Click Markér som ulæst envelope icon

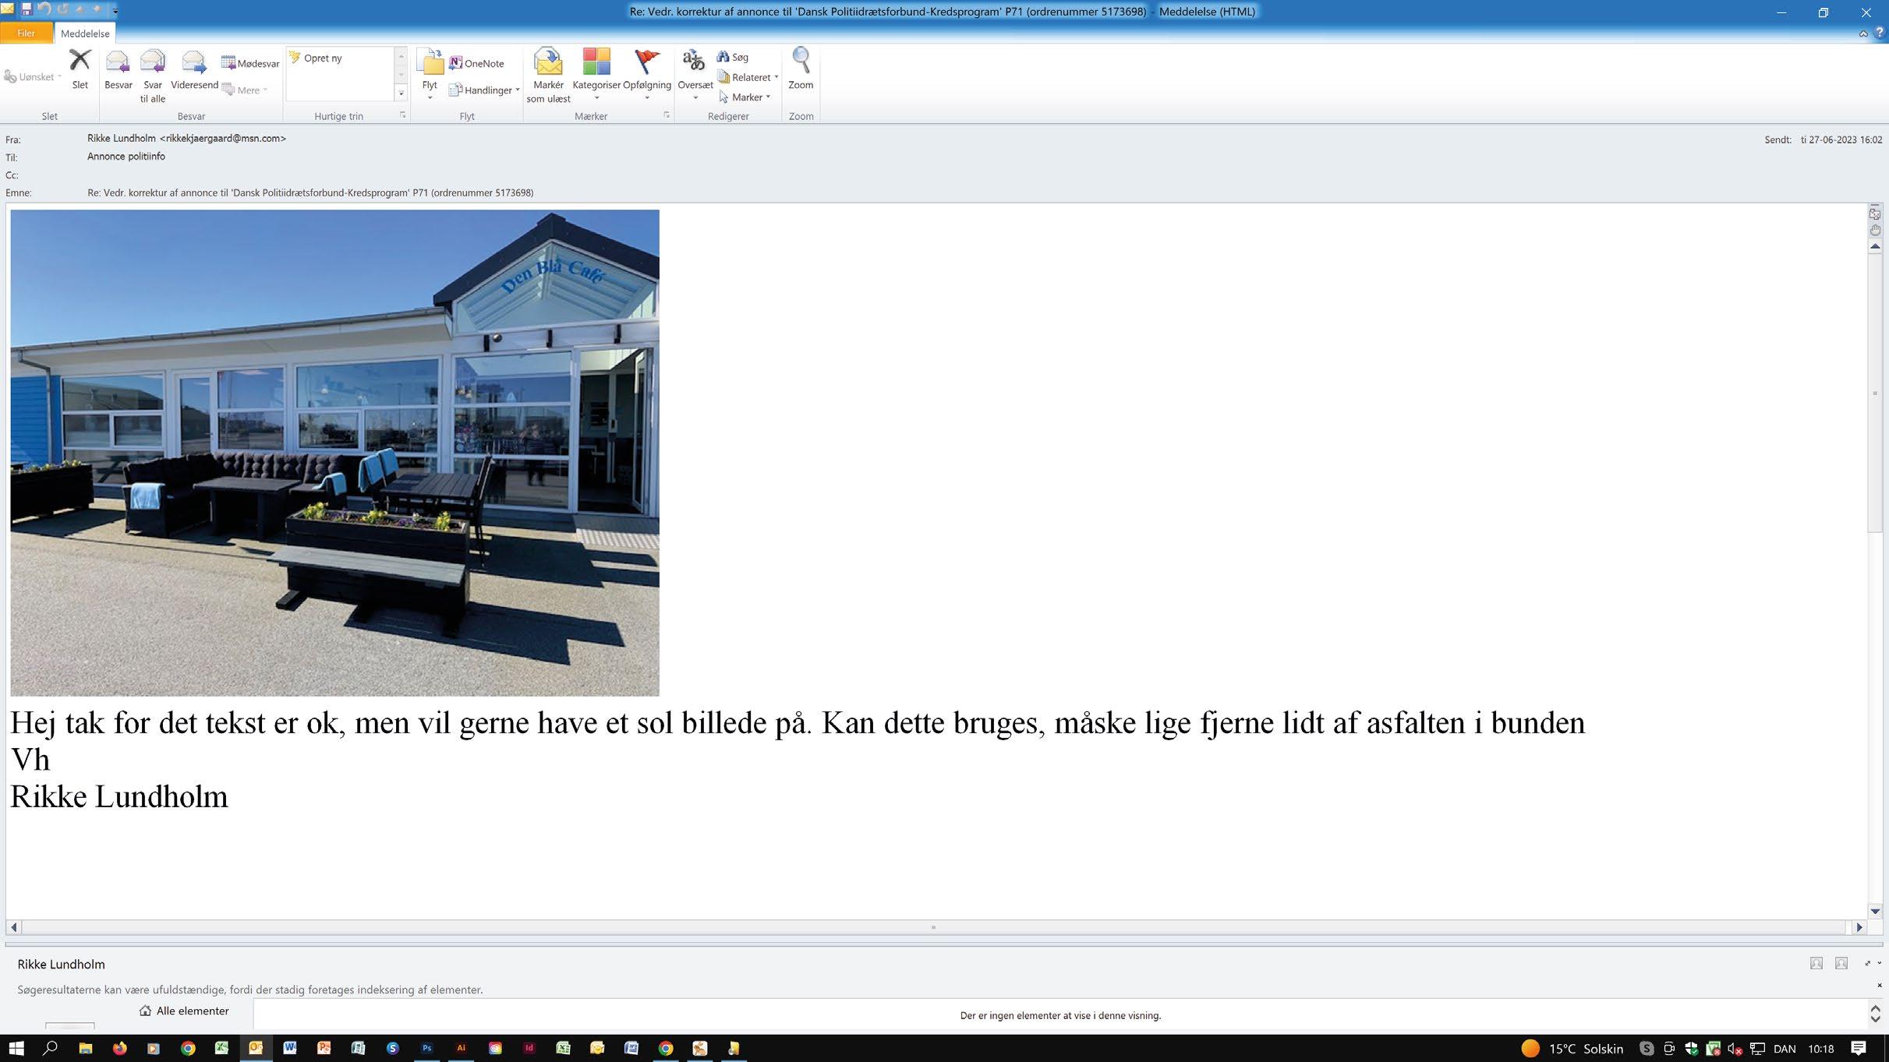[x=548, y=62]
